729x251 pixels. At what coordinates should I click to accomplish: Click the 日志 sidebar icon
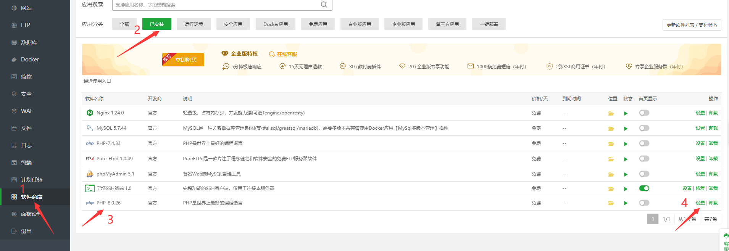tap(14, 145)
